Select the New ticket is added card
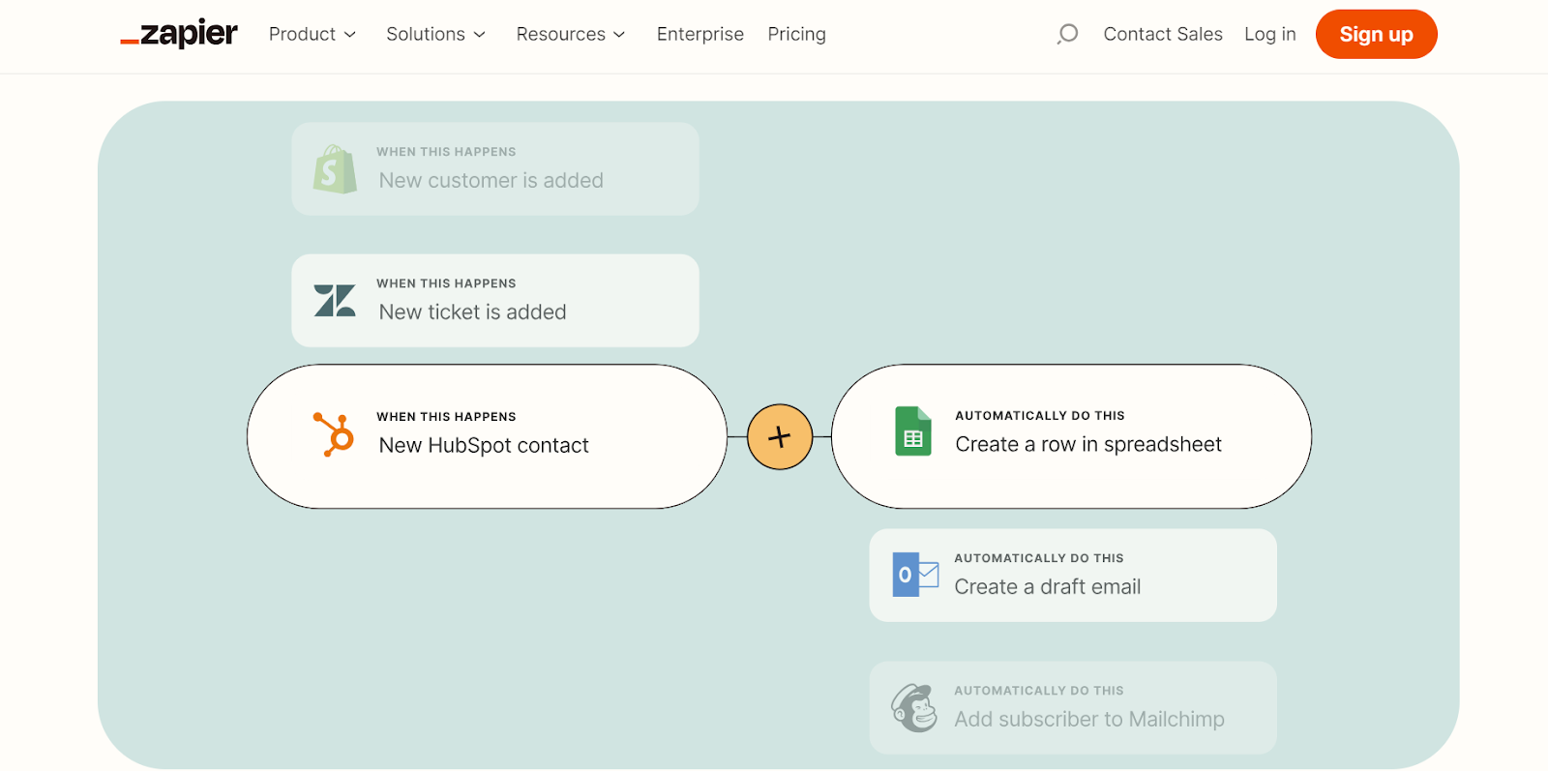 [x=495, y=301]
